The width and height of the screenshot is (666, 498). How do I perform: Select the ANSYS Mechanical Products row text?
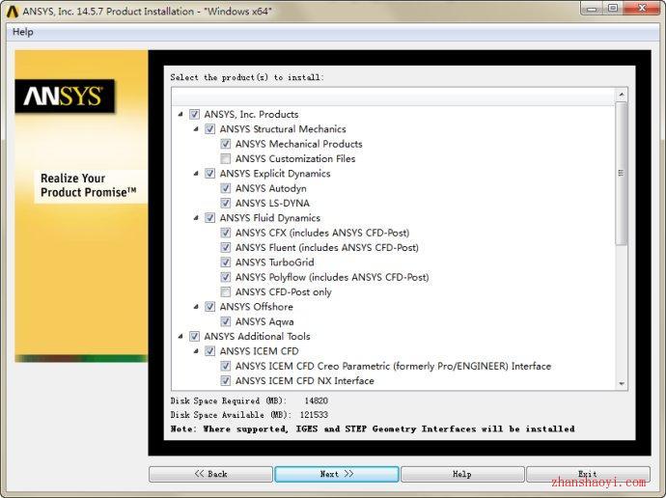(299, 144)
